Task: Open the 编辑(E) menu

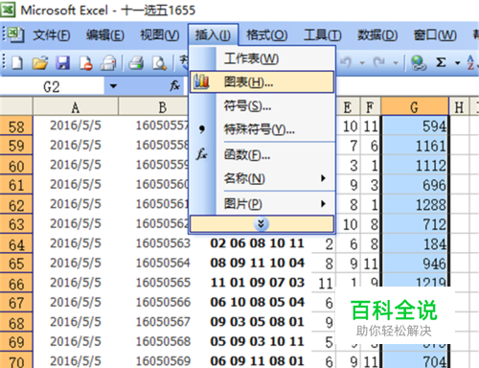Action: click(x=105, y=34)
